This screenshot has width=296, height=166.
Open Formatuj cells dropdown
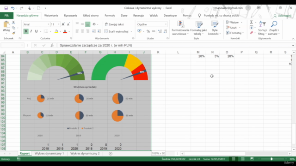pyautogui.click(x=235, y=33)
